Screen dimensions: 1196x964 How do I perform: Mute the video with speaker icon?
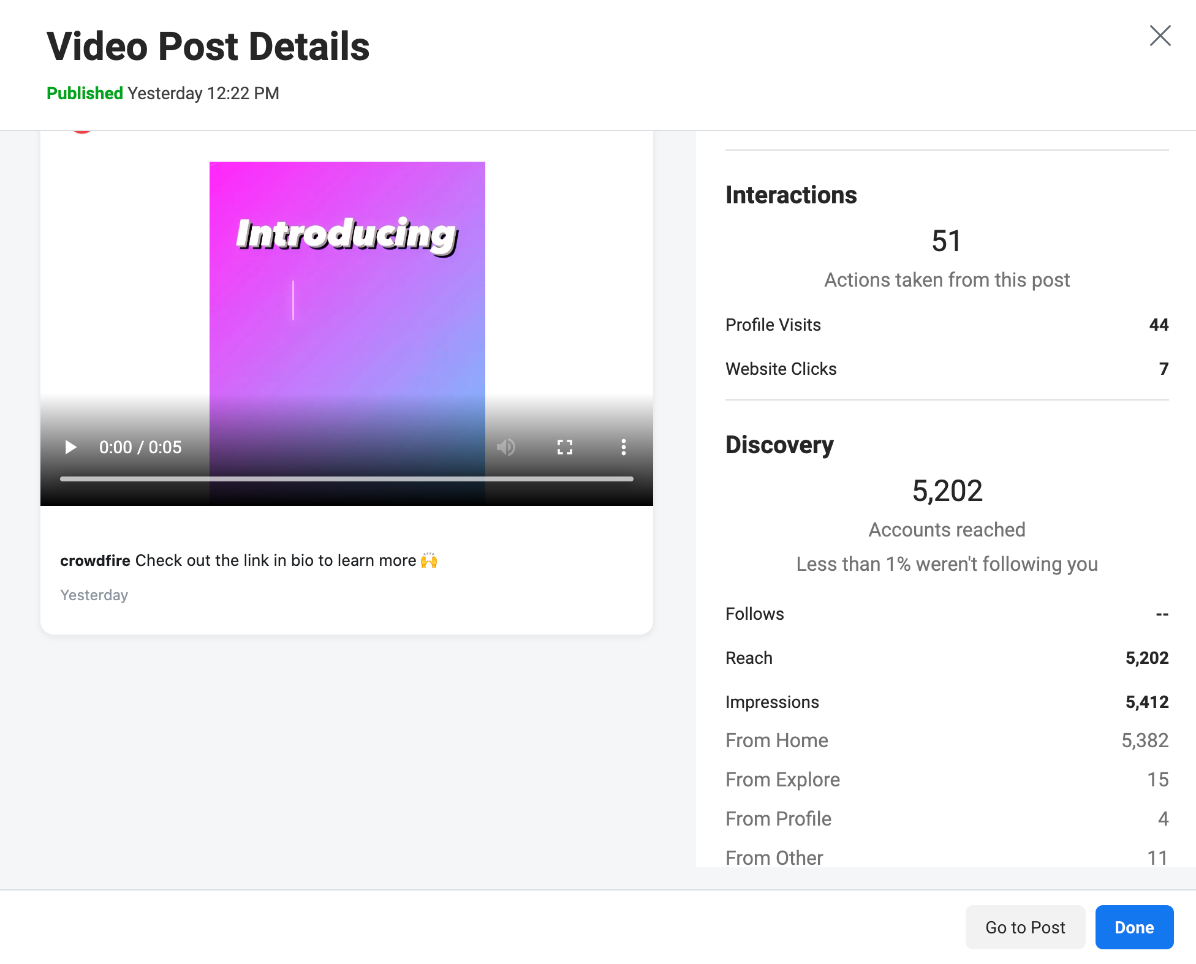click(x=506, y=447)
